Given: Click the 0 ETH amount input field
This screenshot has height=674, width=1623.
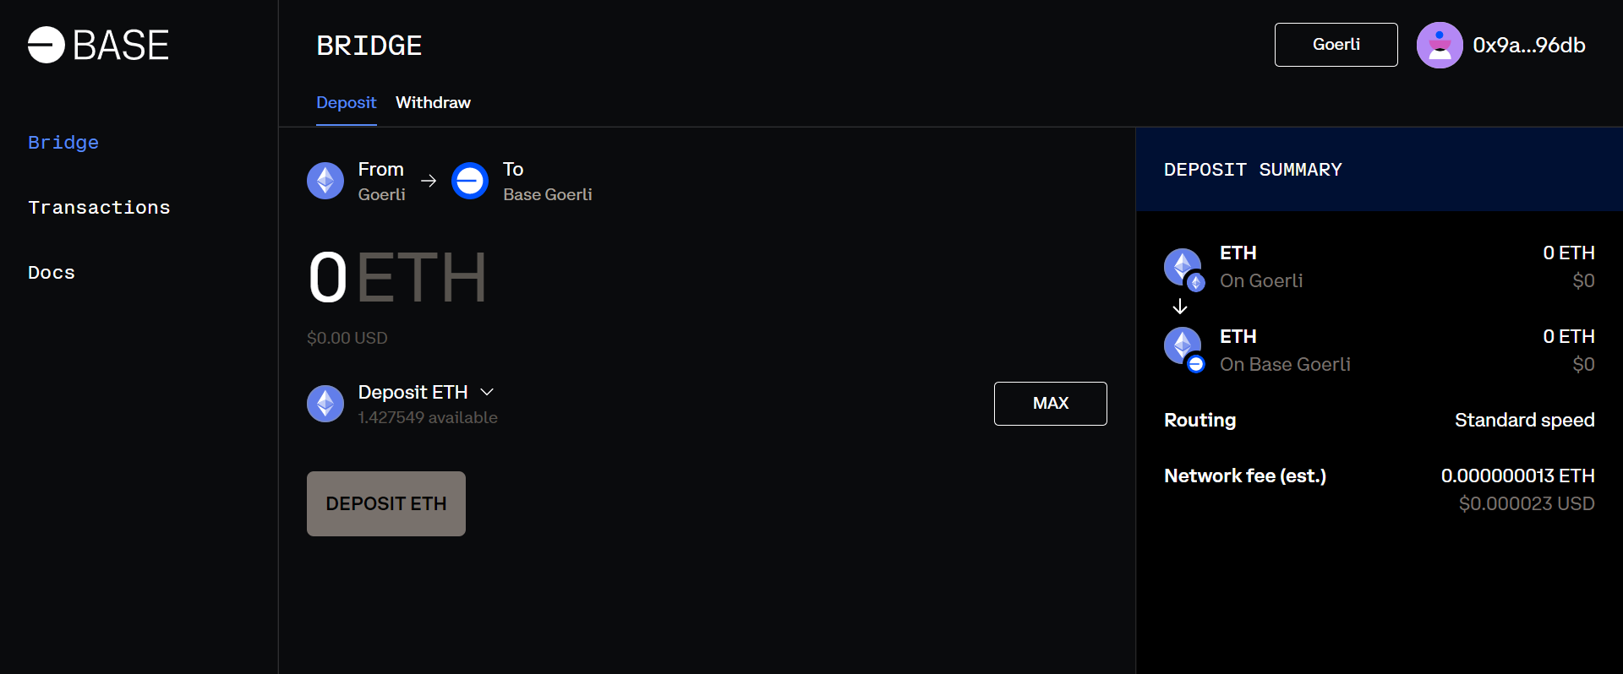Looking at the screenshot, I should [x=397, y=278].
